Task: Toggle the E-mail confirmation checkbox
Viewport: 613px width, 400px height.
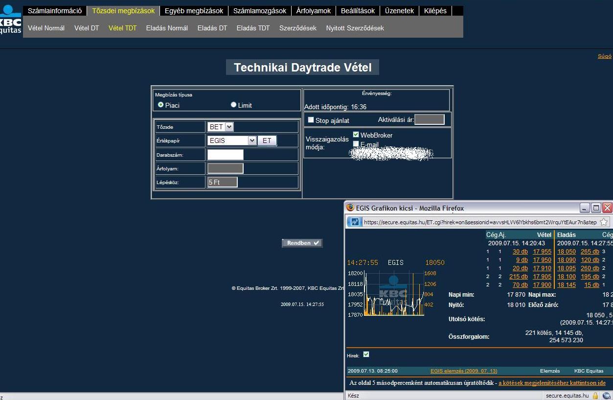Action: [356, 144]
